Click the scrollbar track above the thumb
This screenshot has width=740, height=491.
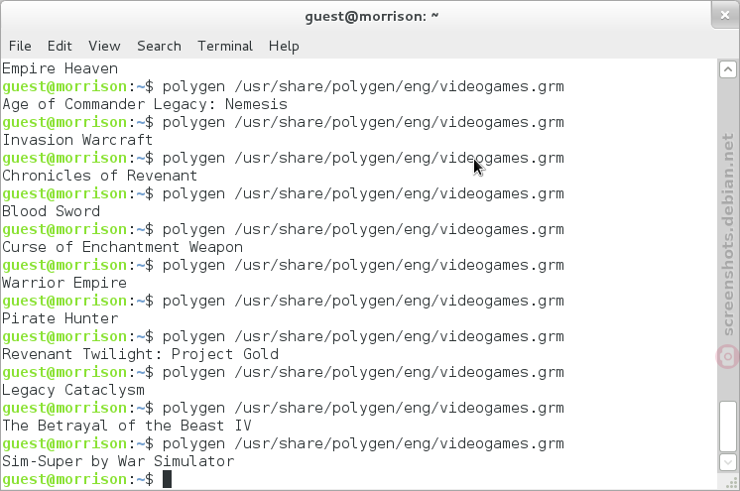(728, 236)
